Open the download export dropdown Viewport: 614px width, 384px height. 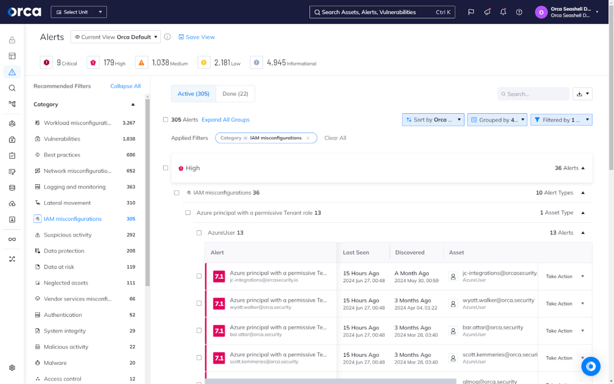point(582,94)
